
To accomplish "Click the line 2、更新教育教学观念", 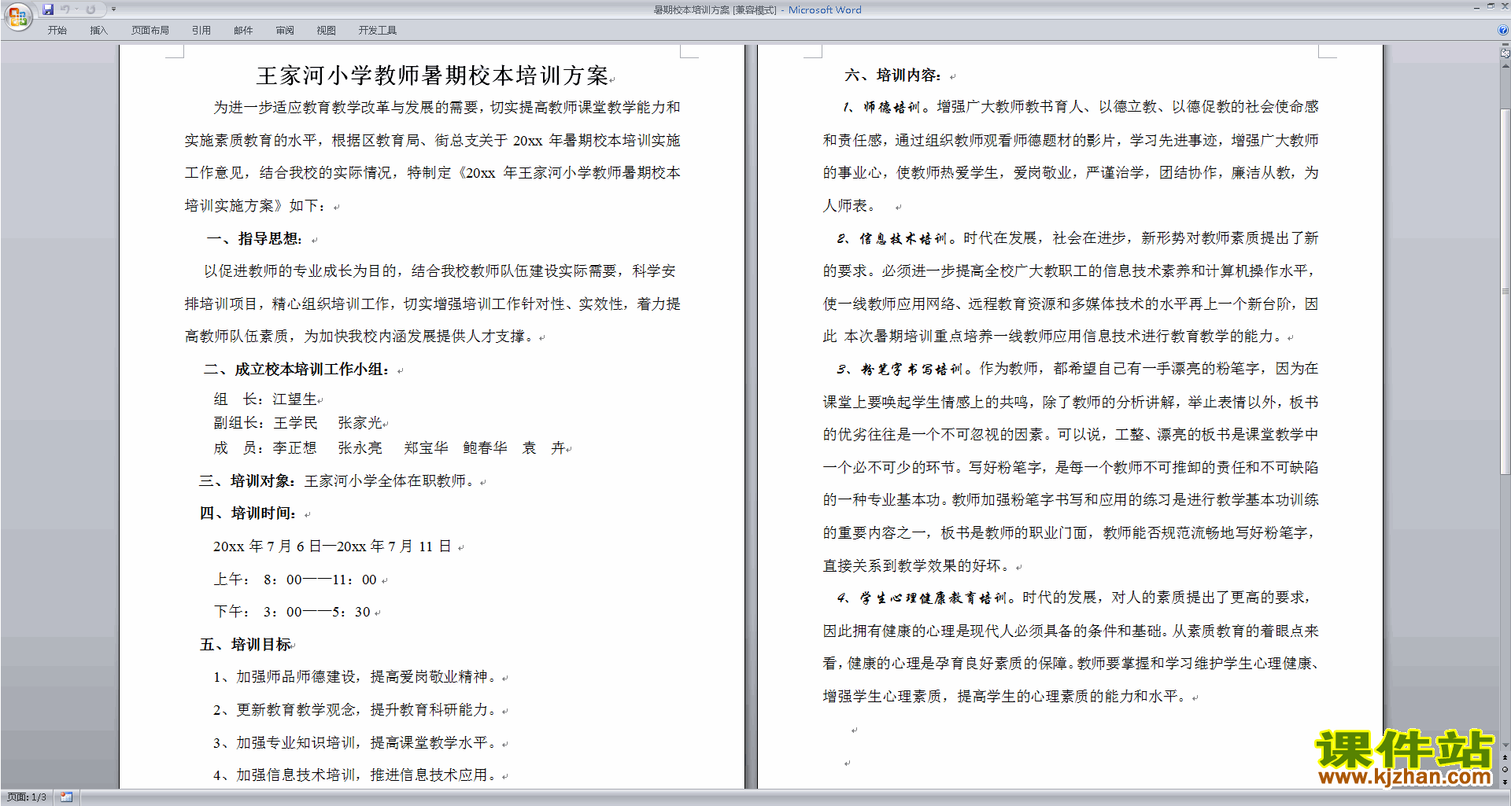I will pyautogui.click(x=357, y=710).
